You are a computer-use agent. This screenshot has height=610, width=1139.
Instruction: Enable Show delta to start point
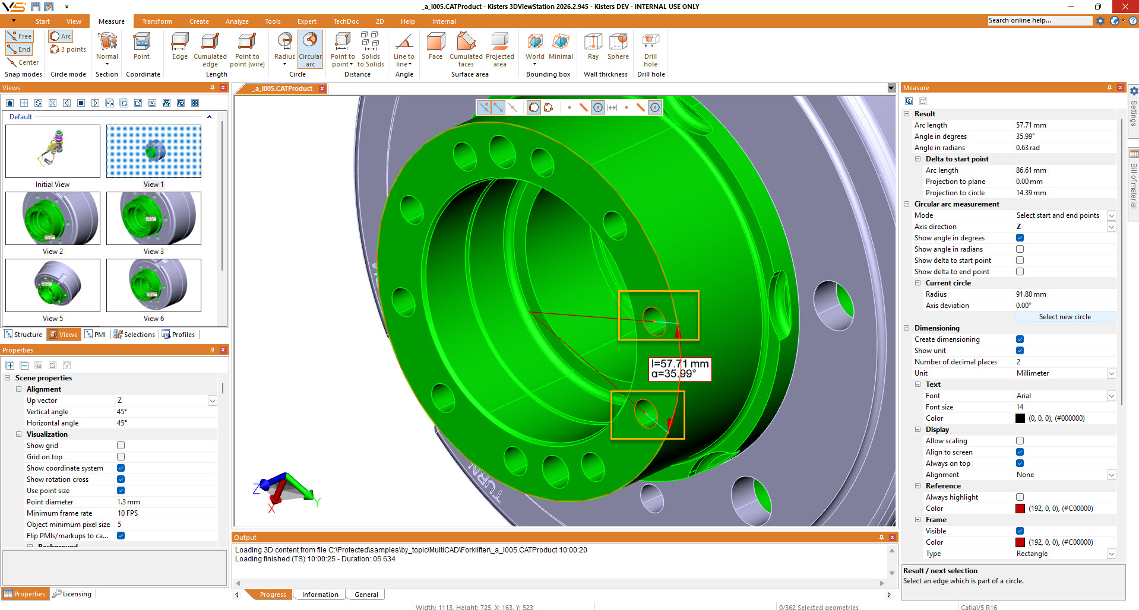[x=1020, y=260]
